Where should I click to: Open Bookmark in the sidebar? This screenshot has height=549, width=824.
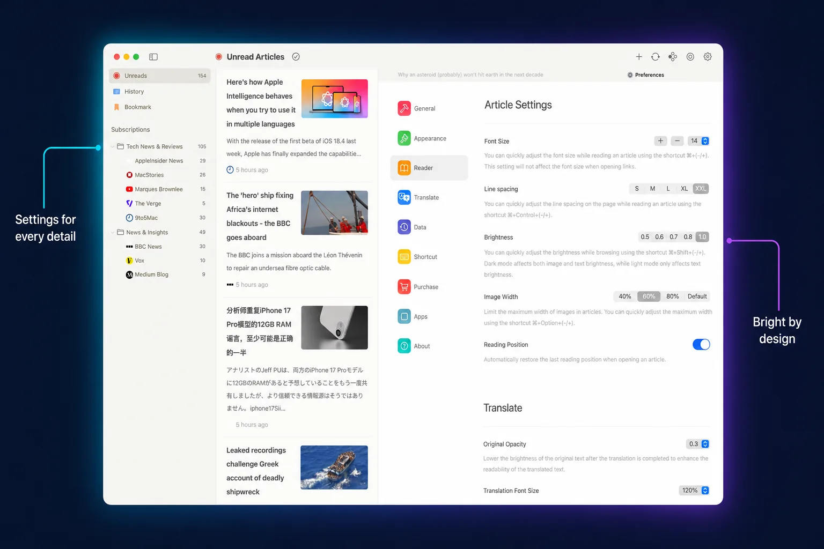pyautogui.click(x=160, y=107)
